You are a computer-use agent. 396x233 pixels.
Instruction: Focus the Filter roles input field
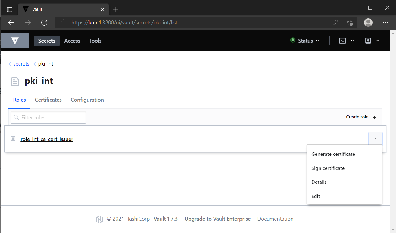pyautogui.click(x=48, y=117)
